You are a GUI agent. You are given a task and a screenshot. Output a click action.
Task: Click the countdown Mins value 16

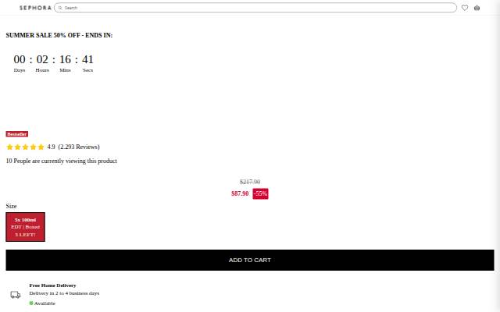click(65, 59)
